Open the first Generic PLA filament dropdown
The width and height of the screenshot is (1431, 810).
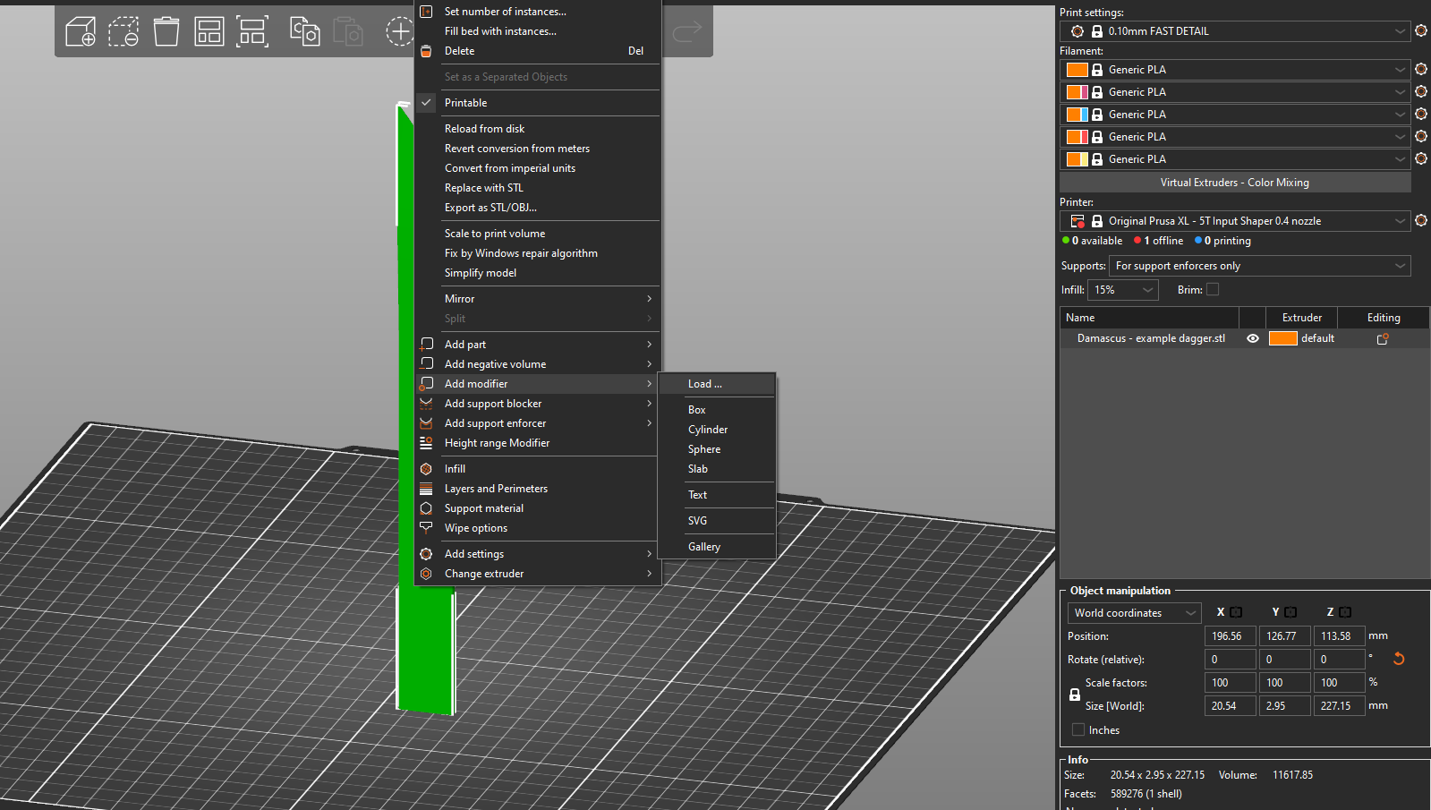pyautogui.click(x=1236, y=69)
